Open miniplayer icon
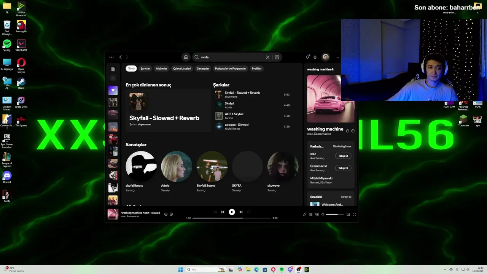Viewport: 487px width, 274px height. 348,214
